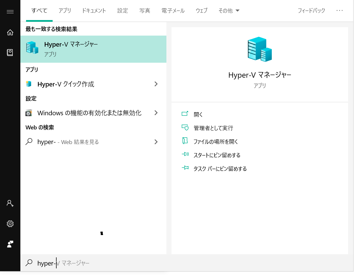Click the Home icon in the sidebar
Image resolution: width=358 pixels, height=276 pixels.
pyautogui.click(x=10, y=32)
